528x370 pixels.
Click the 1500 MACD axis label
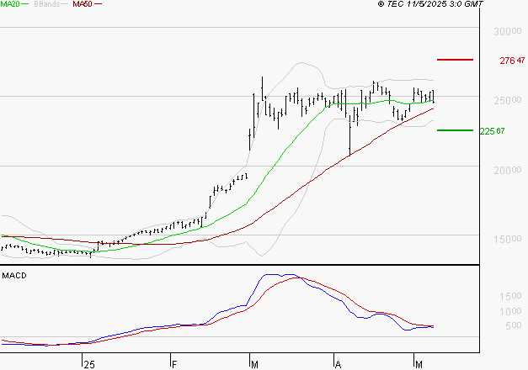[510, 296]
